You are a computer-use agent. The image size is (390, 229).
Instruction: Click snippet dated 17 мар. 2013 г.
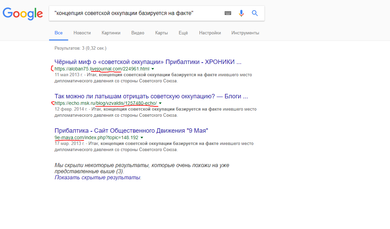coord(154,147)
